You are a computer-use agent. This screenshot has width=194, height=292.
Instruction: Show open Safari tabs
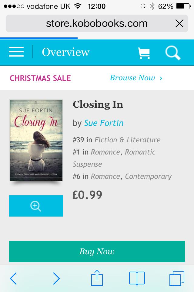177,278
